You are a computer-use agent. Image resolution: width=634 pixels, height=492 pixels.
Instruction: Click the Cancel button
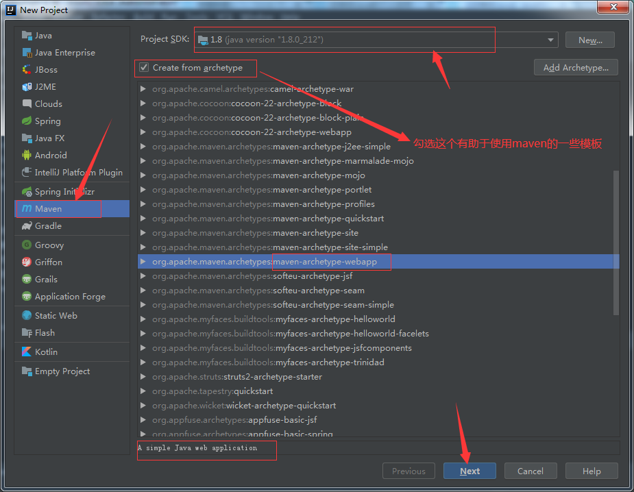pos(531,471)
